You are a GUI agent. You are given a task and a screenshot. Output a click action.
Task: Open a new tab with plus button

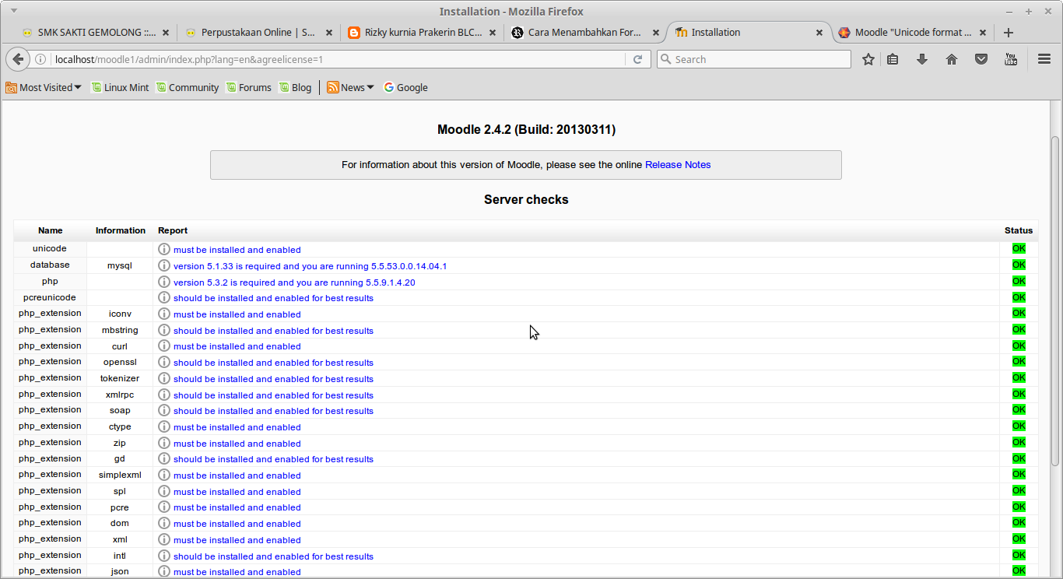(1009, 33)
